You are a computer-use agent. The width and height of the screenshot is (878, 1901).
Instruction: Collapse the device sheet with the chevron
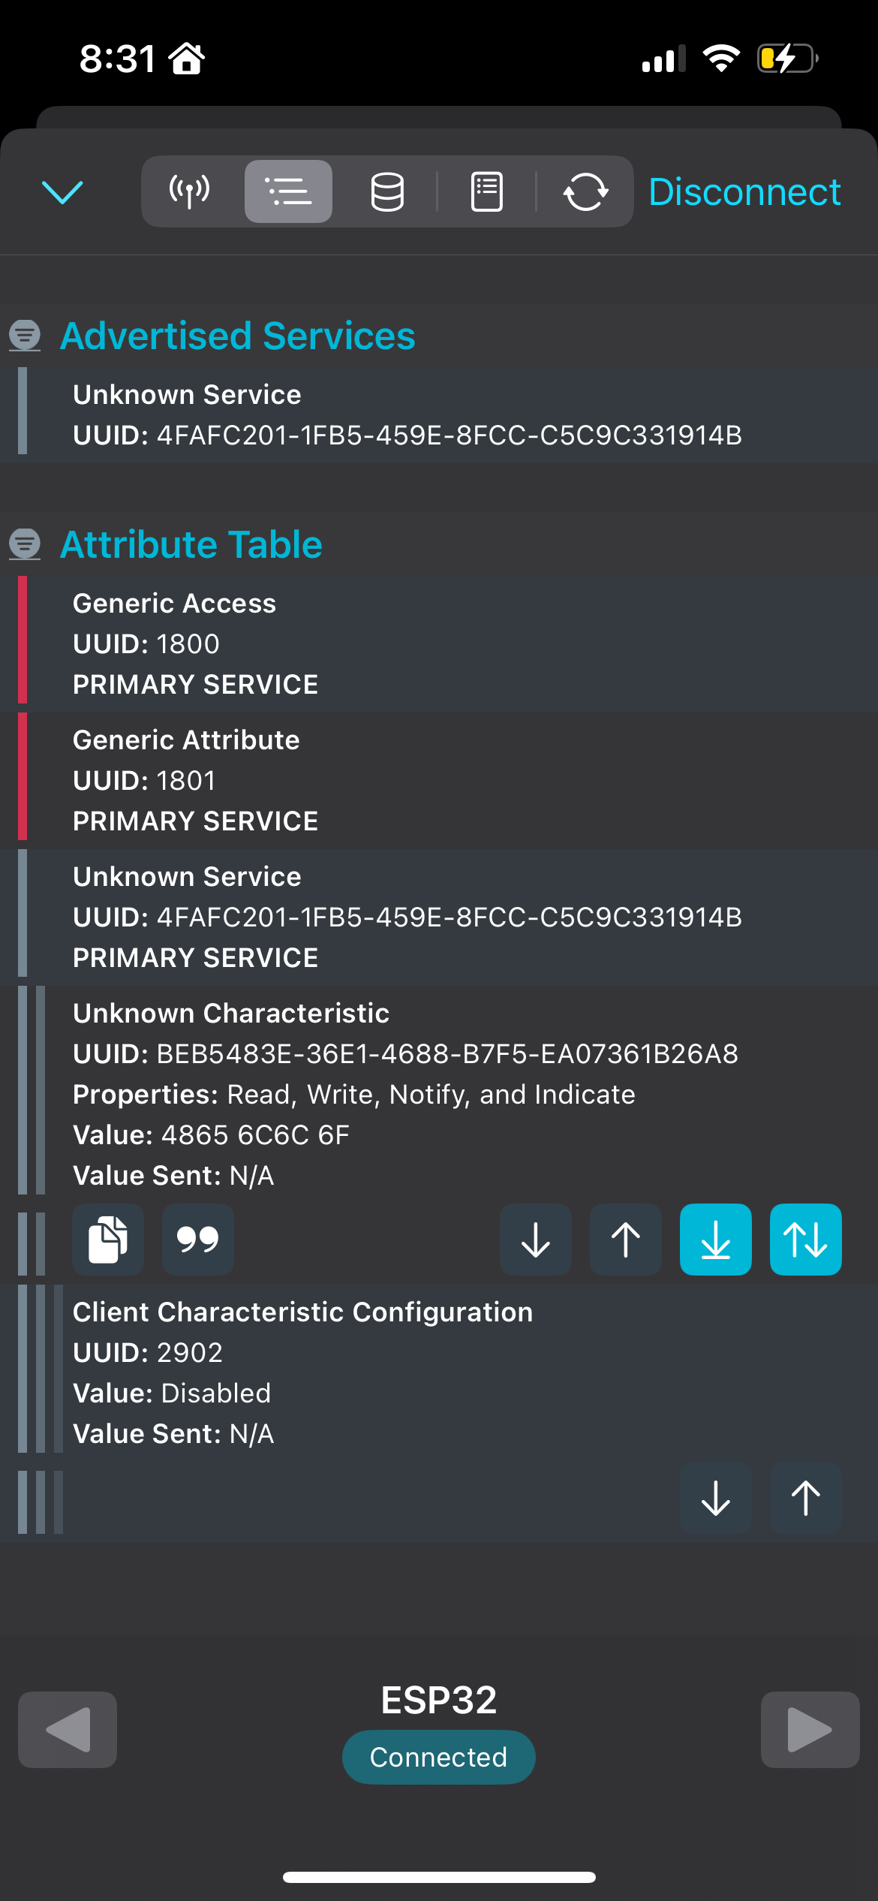(x=63, y=191)
